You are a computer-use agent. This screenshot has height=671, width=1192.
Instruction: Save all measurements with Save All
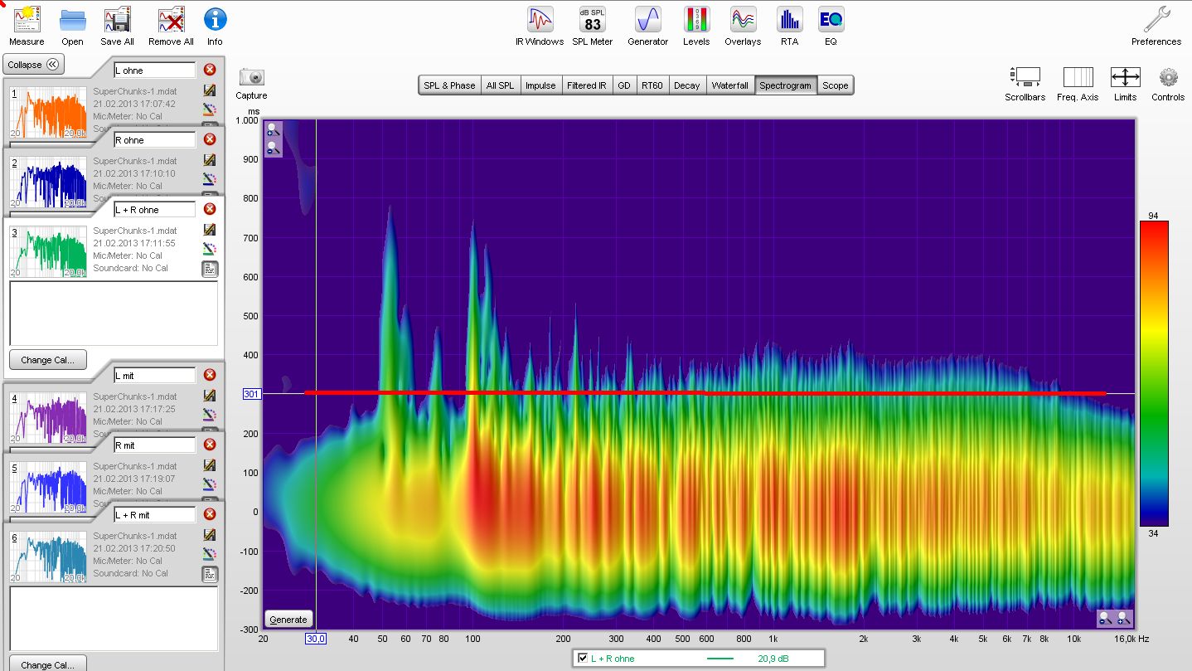coord(117,25)
